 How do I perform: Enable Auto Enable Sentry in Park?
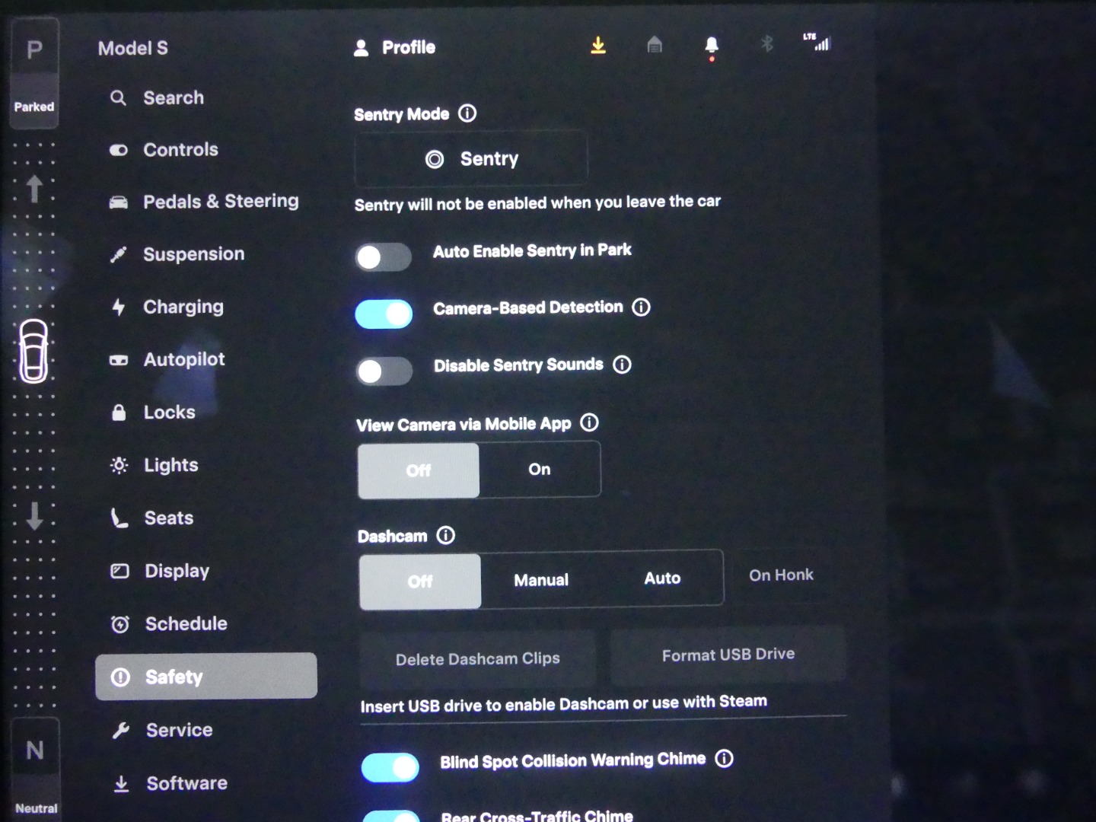[x=384, y=257]
